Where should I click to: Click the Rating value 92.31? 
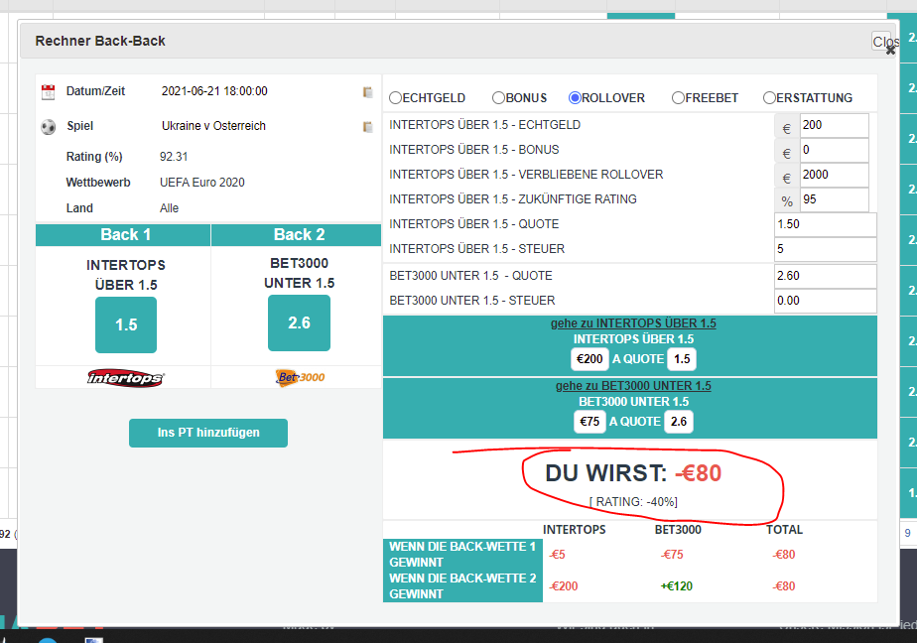[x=174, y=157]
